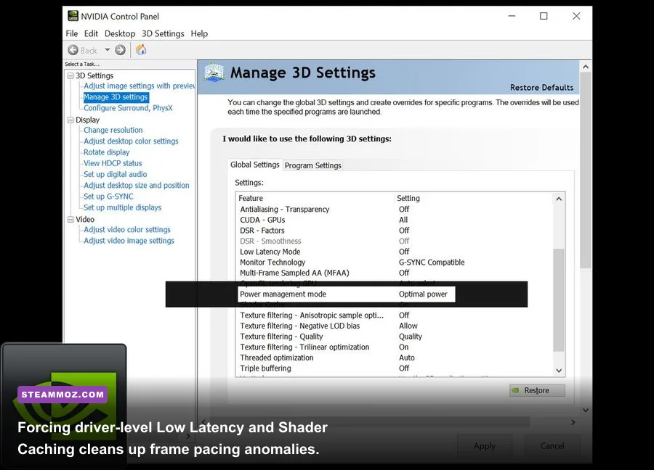Open Adjust image settings with preview

point(139,86)
